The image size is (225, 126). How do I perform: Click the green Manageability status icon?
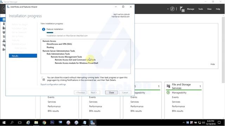pyautogui.click(x=168, y=92)
